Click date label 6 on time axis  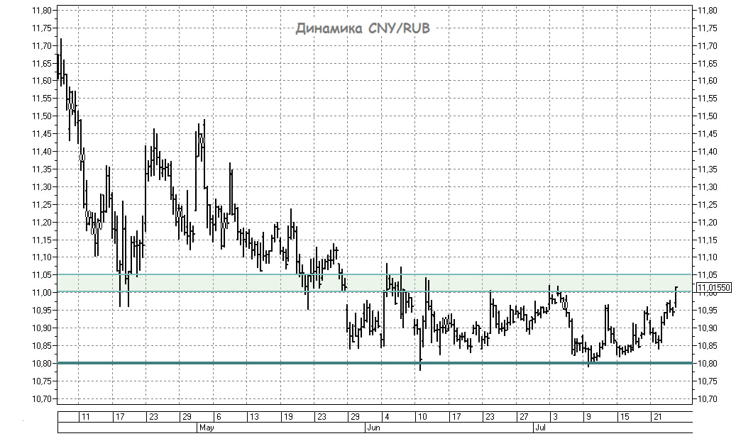[219, 417]
